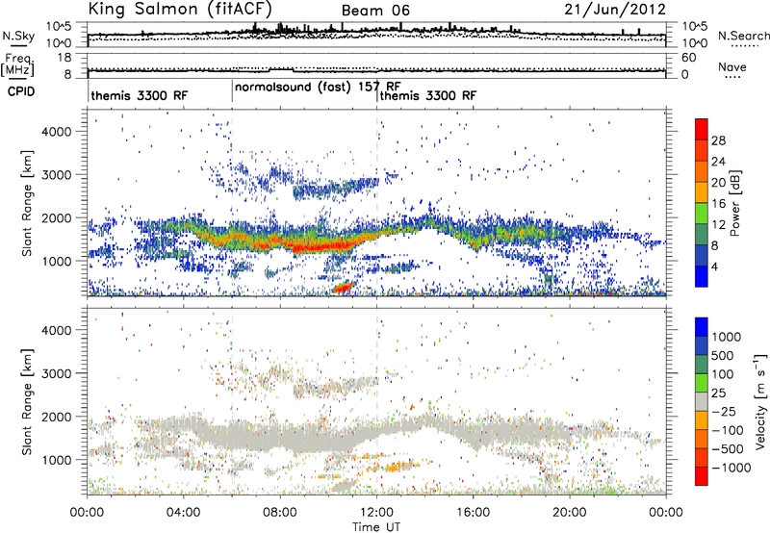The width and height of the screenshot is (770, 533).
Task: Click the '12' label on Power colorbar
Action: (718, 225)
